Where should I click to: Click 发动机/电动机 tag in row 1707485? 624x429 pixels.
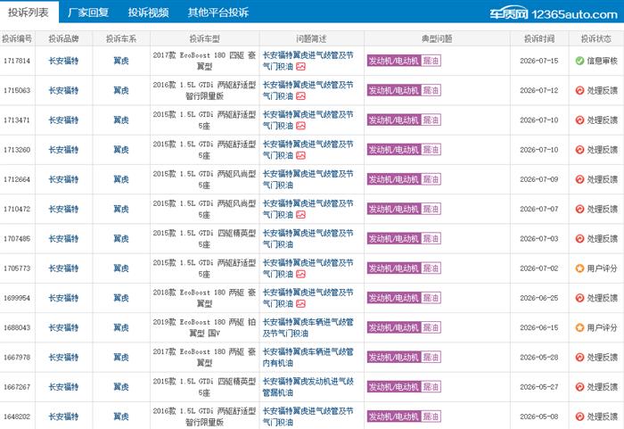394,239
